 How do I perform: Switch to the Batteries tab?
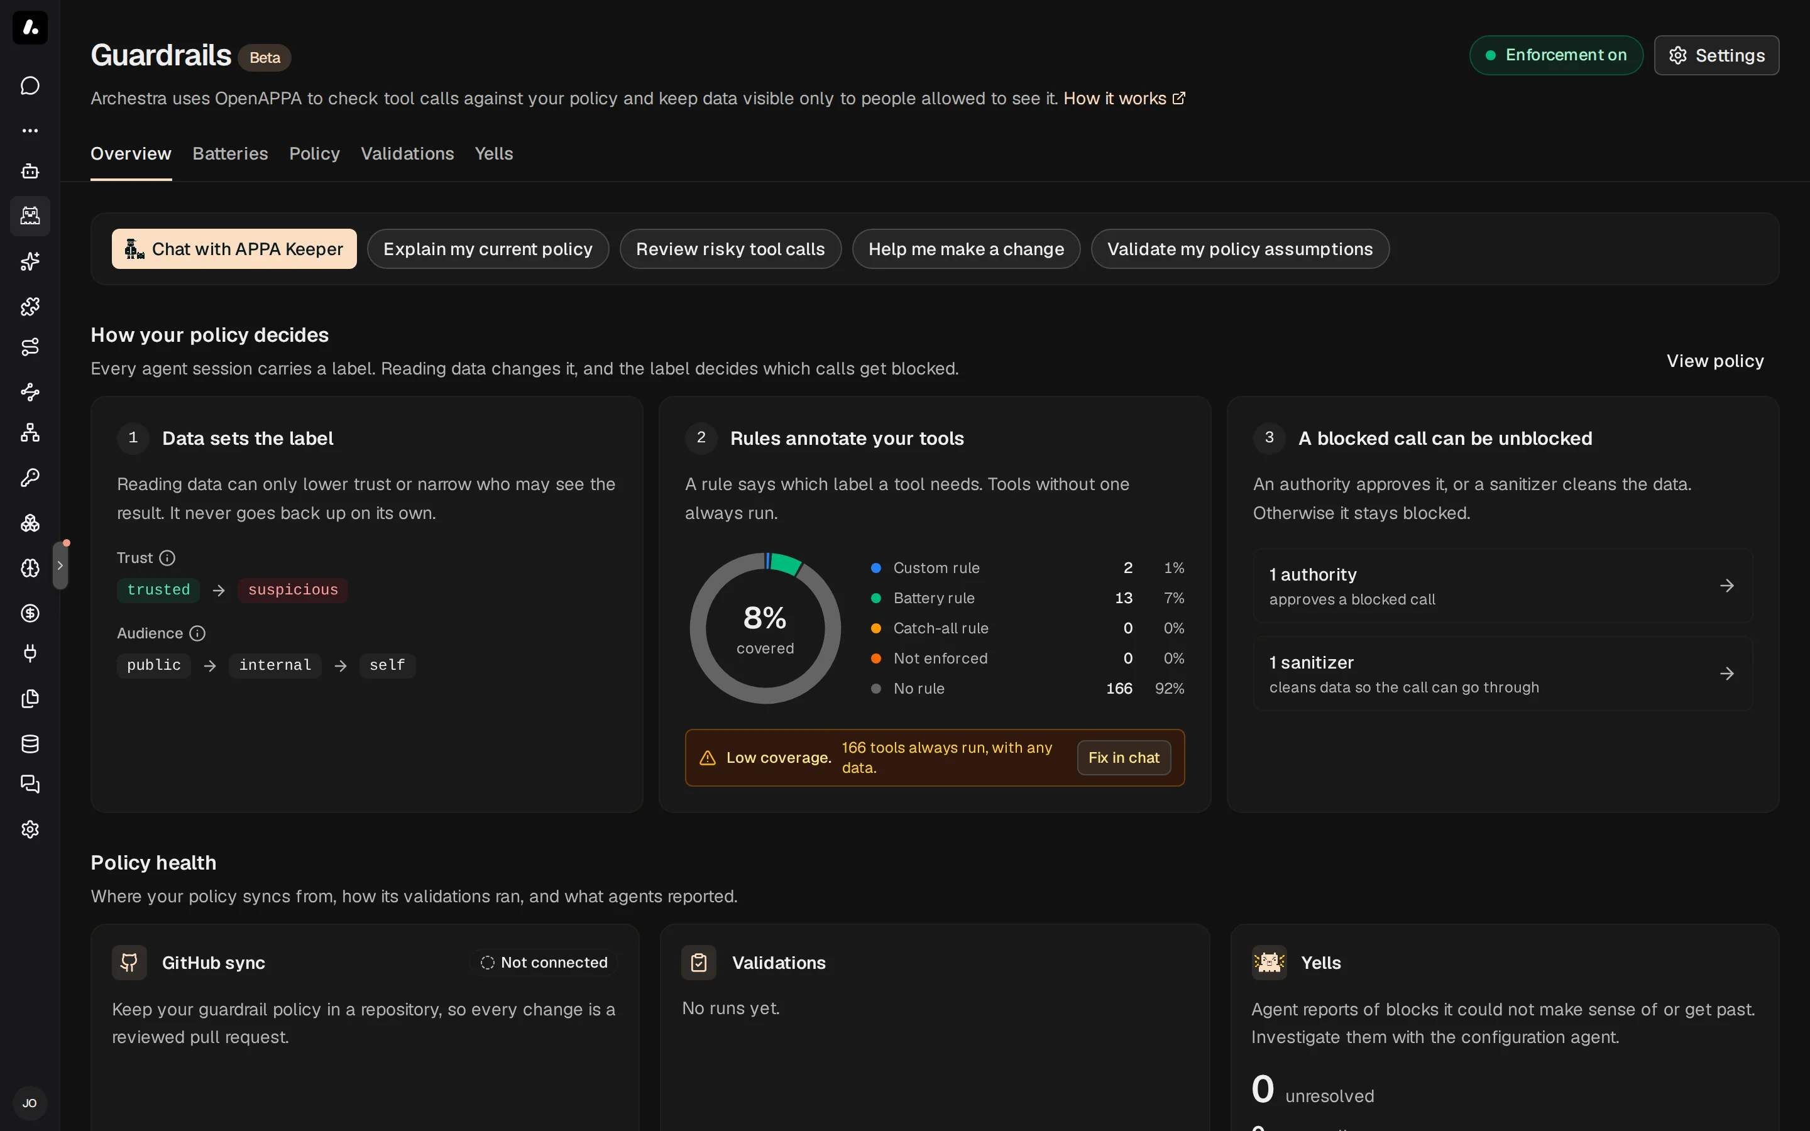tap(231, 153)
